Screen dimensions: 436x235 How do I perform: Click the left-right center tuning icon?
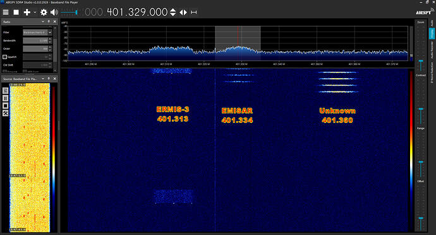tap(183, 12)
